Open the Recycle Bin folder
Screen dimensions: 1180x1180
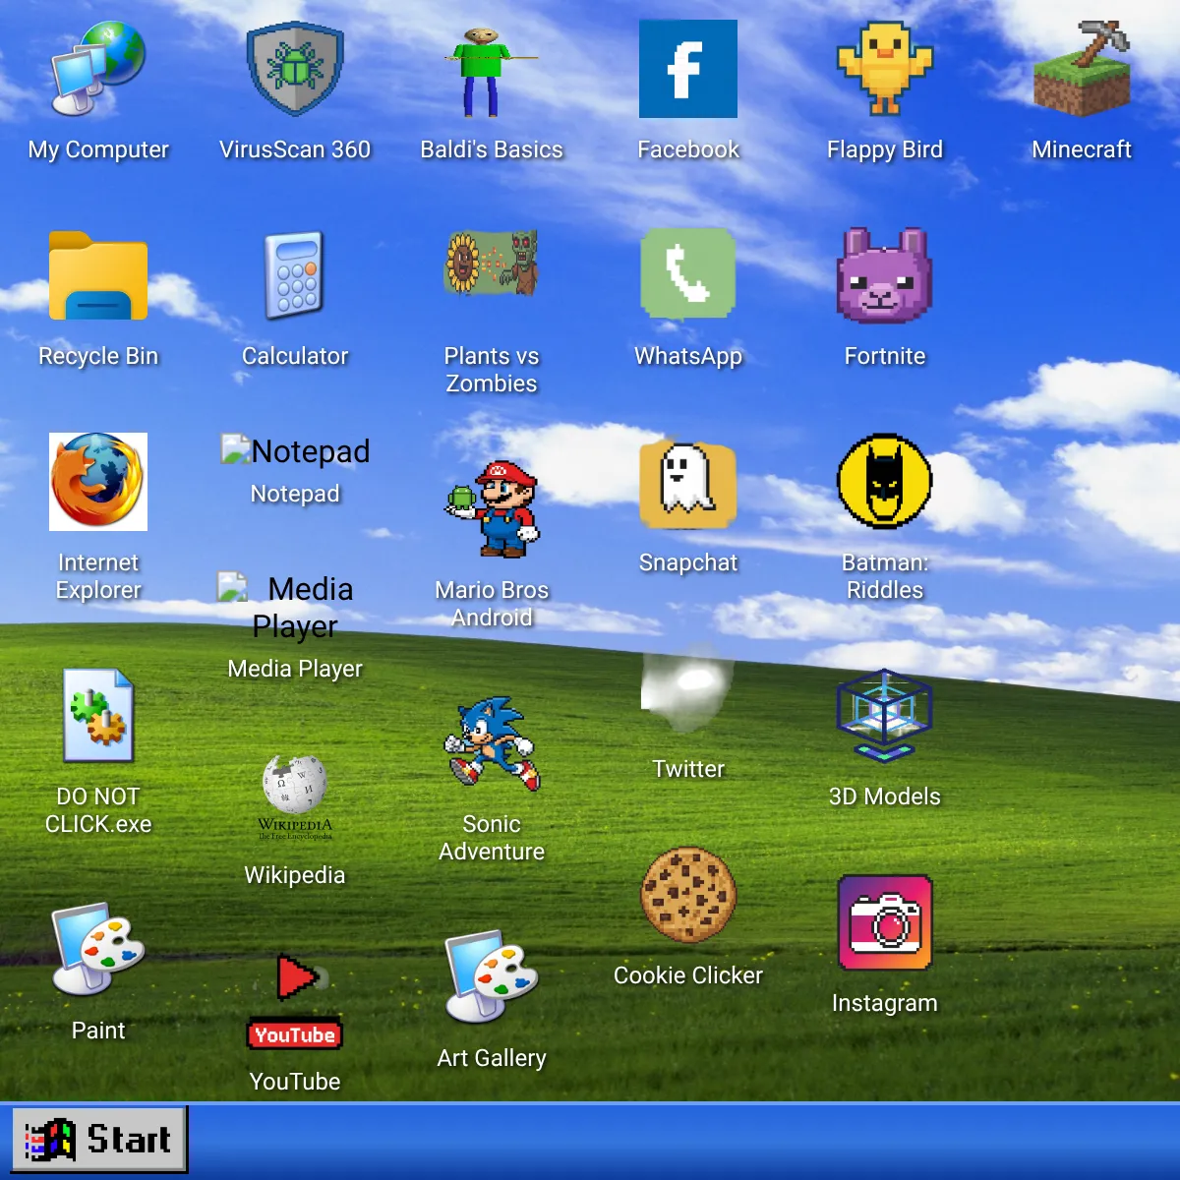click(98, 275)
